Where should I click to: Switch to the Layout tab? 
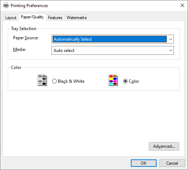(11, 18)
